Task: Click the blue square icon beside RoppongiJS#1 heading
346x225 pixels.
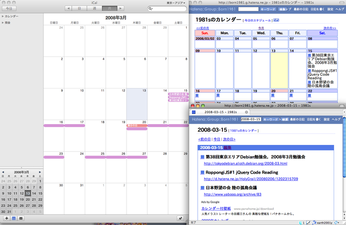Action: pyautogui.click(x=202, y=173)
